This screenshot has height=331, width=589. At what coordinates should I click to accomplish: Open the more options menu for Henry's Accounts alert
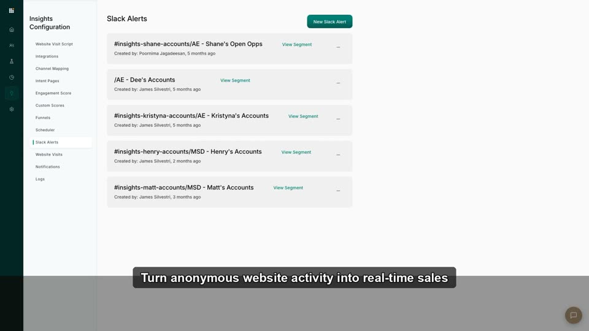point(338,155)
